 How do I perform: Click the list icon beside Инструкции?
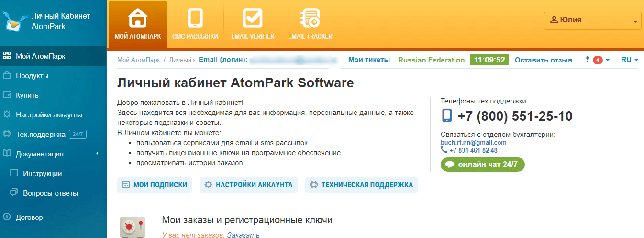pos(14,173)
